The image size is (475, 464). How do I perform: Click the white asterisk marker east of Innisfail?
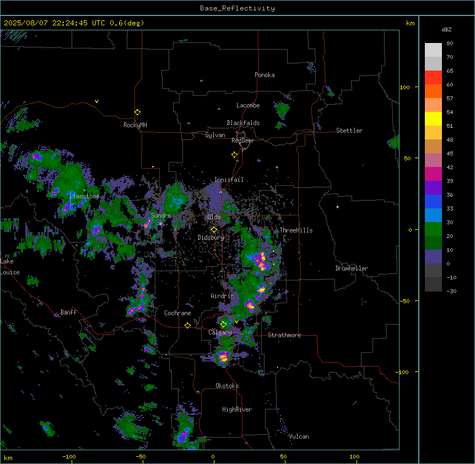point(277,168)
